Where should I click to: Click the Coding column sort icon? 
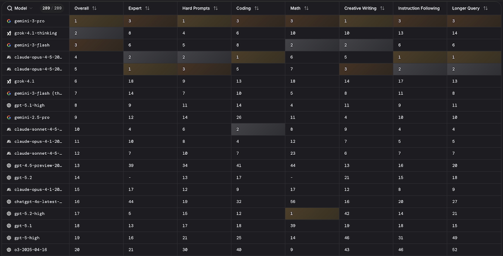click(257, 8)
